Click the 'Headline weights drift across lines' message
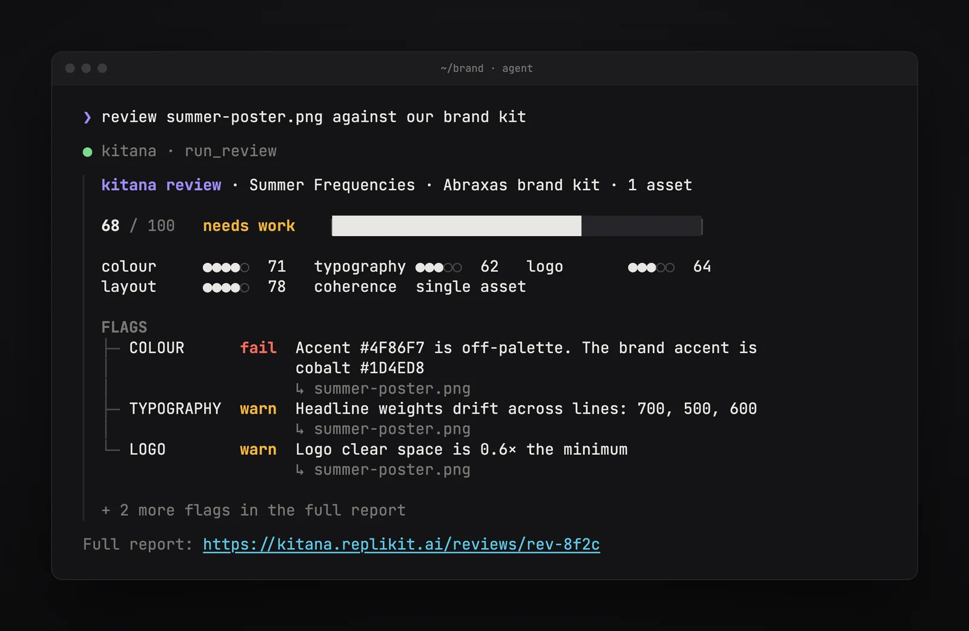The height and width of the screenshot is (631, 969). (x=526, y=409)
